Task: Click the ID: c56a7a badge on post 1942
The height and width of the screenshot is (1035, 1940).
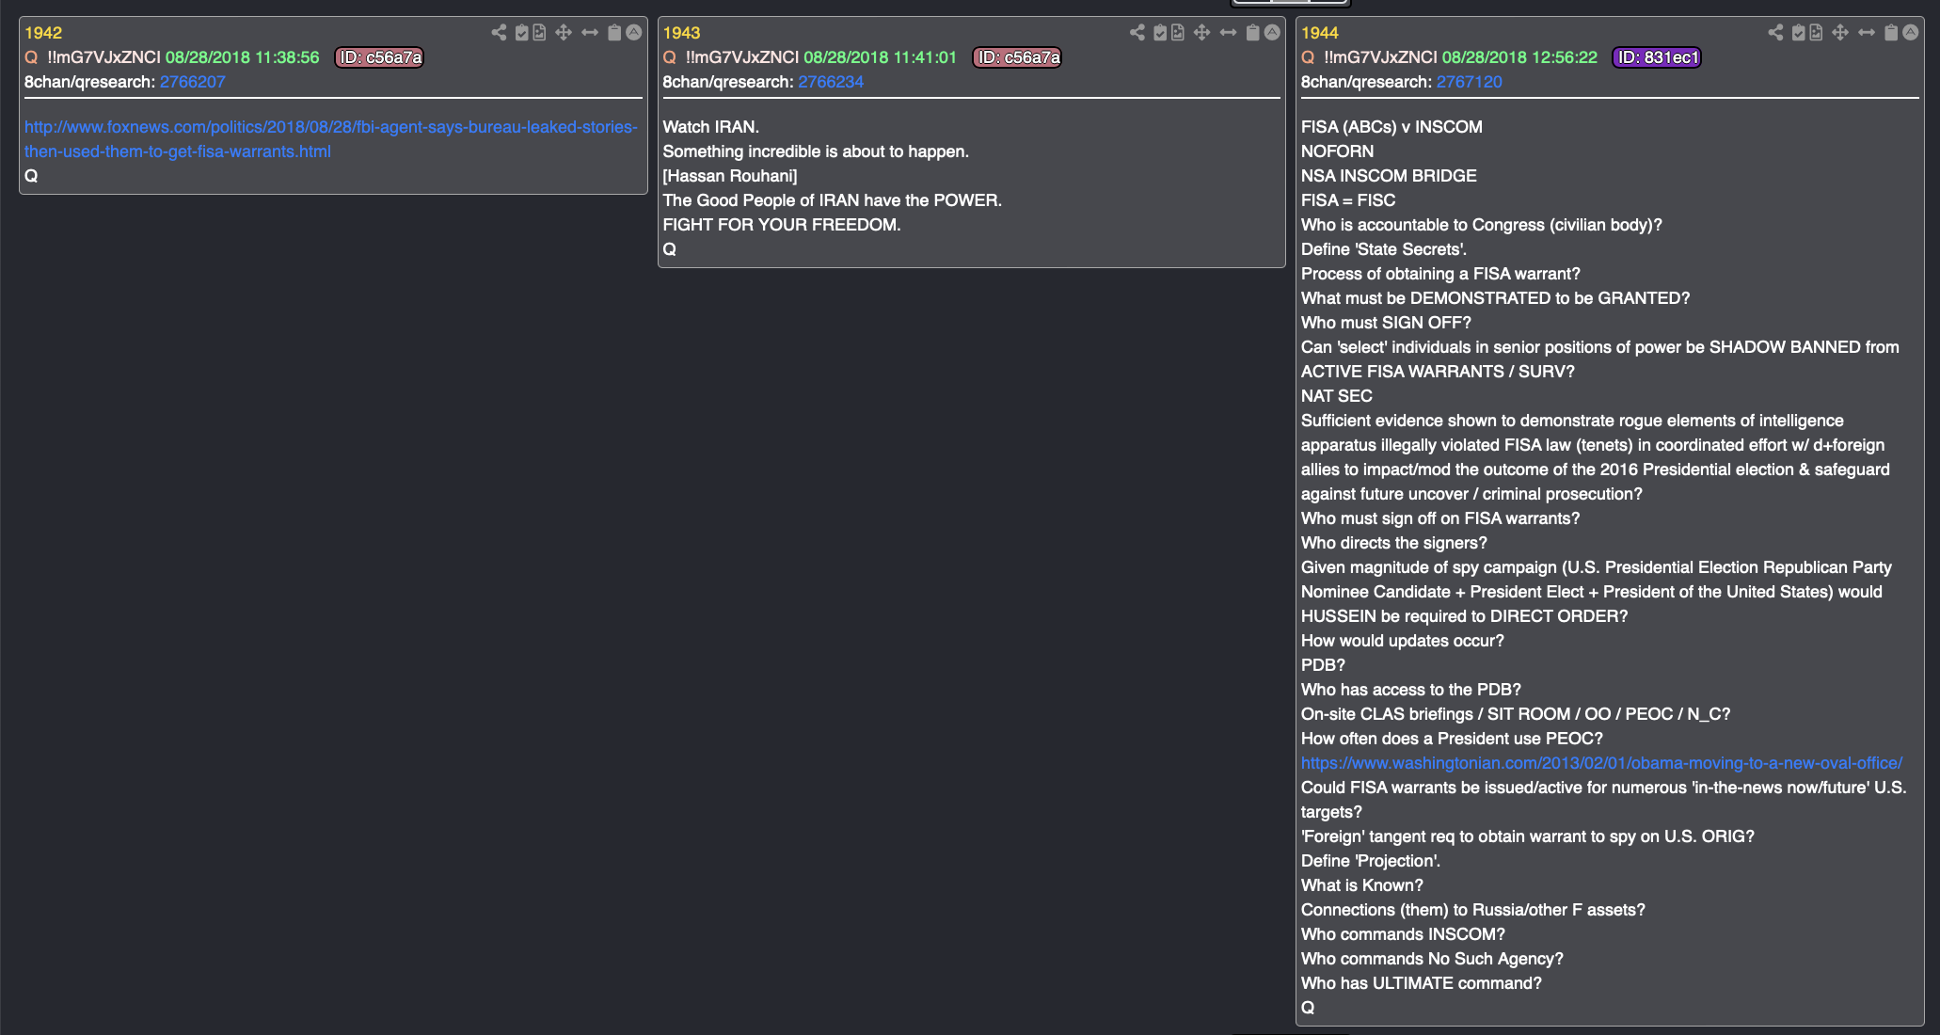Action: pyautogui.click(x=380, y=57)
